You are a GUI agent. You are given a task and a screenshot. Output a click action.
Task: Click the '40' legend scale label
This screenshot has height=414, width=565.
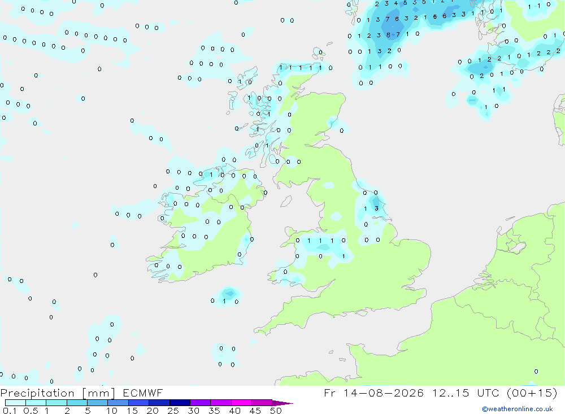235,411
